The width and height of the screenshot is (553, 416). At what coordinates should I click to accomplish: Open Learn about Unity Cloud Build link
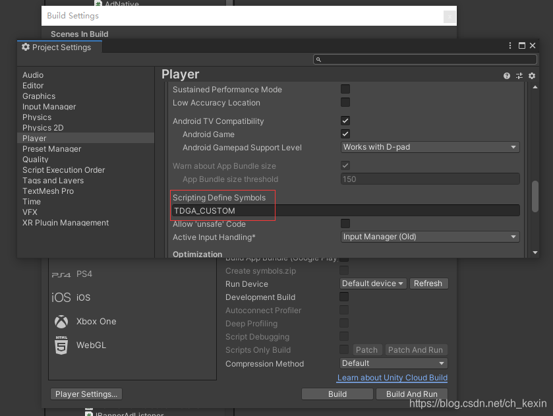pos(393,378)
